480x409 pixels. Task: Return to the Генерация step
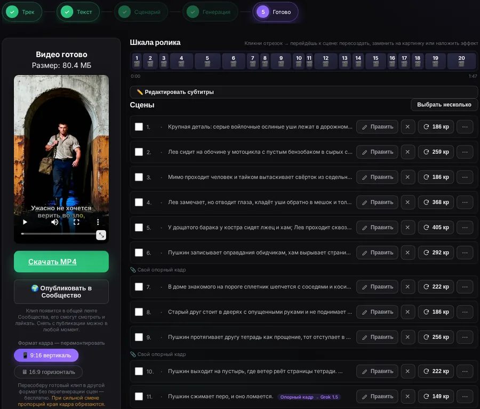pyautogui.click(x=210, y=12)
